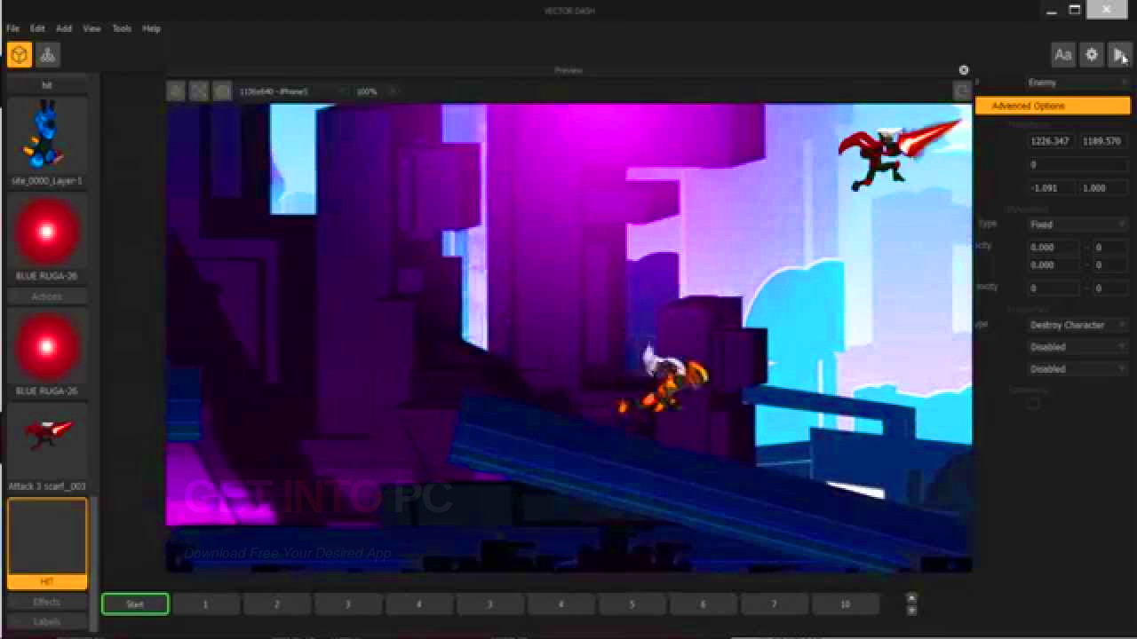Image resolution: width=1137 pixels, height=639 pixels.
Task: Open the lowest Disabled dropdown
Action: 1077,368
